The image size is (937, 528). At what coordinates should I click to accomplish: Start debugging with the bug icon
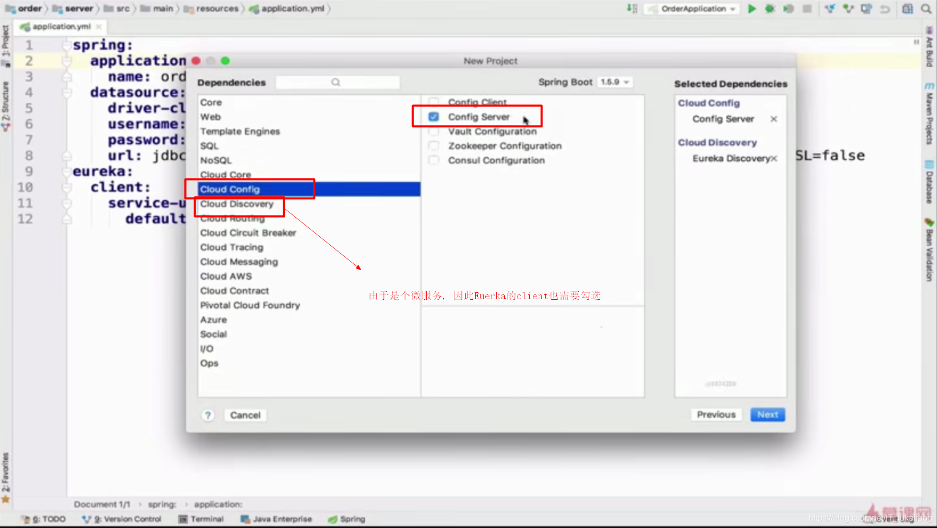(770, 8)
